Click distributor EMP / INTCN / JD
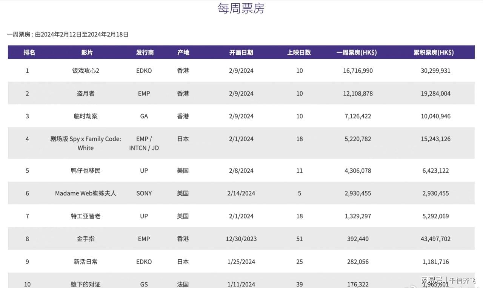This screenshot has width=483, height=288. point(144,143)
